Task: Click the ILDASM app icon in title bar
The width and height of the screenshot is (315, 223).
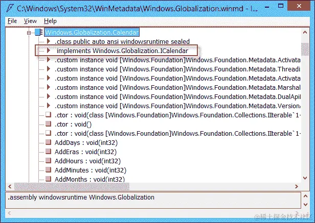Action: coord(10,8)
